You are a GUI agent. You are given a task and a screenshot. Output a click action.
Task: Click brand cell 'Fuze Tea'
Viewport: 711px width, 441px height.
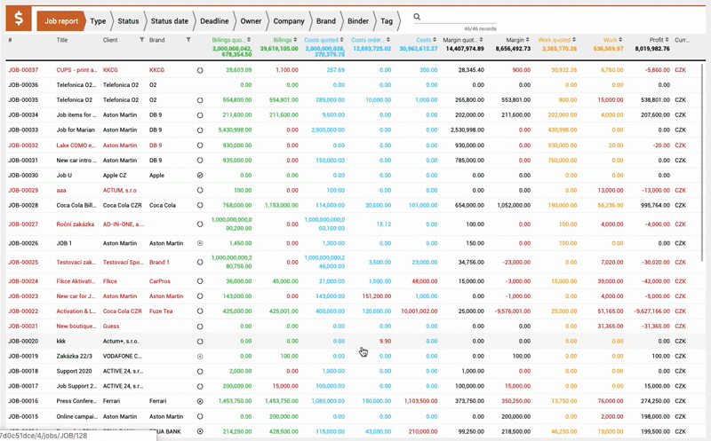(x=161, y=311)
